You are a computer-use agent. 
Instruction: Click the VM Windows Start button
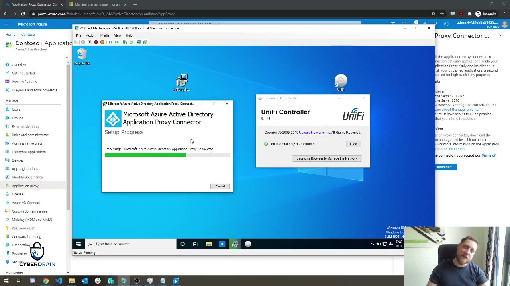[x=78, y=244]
